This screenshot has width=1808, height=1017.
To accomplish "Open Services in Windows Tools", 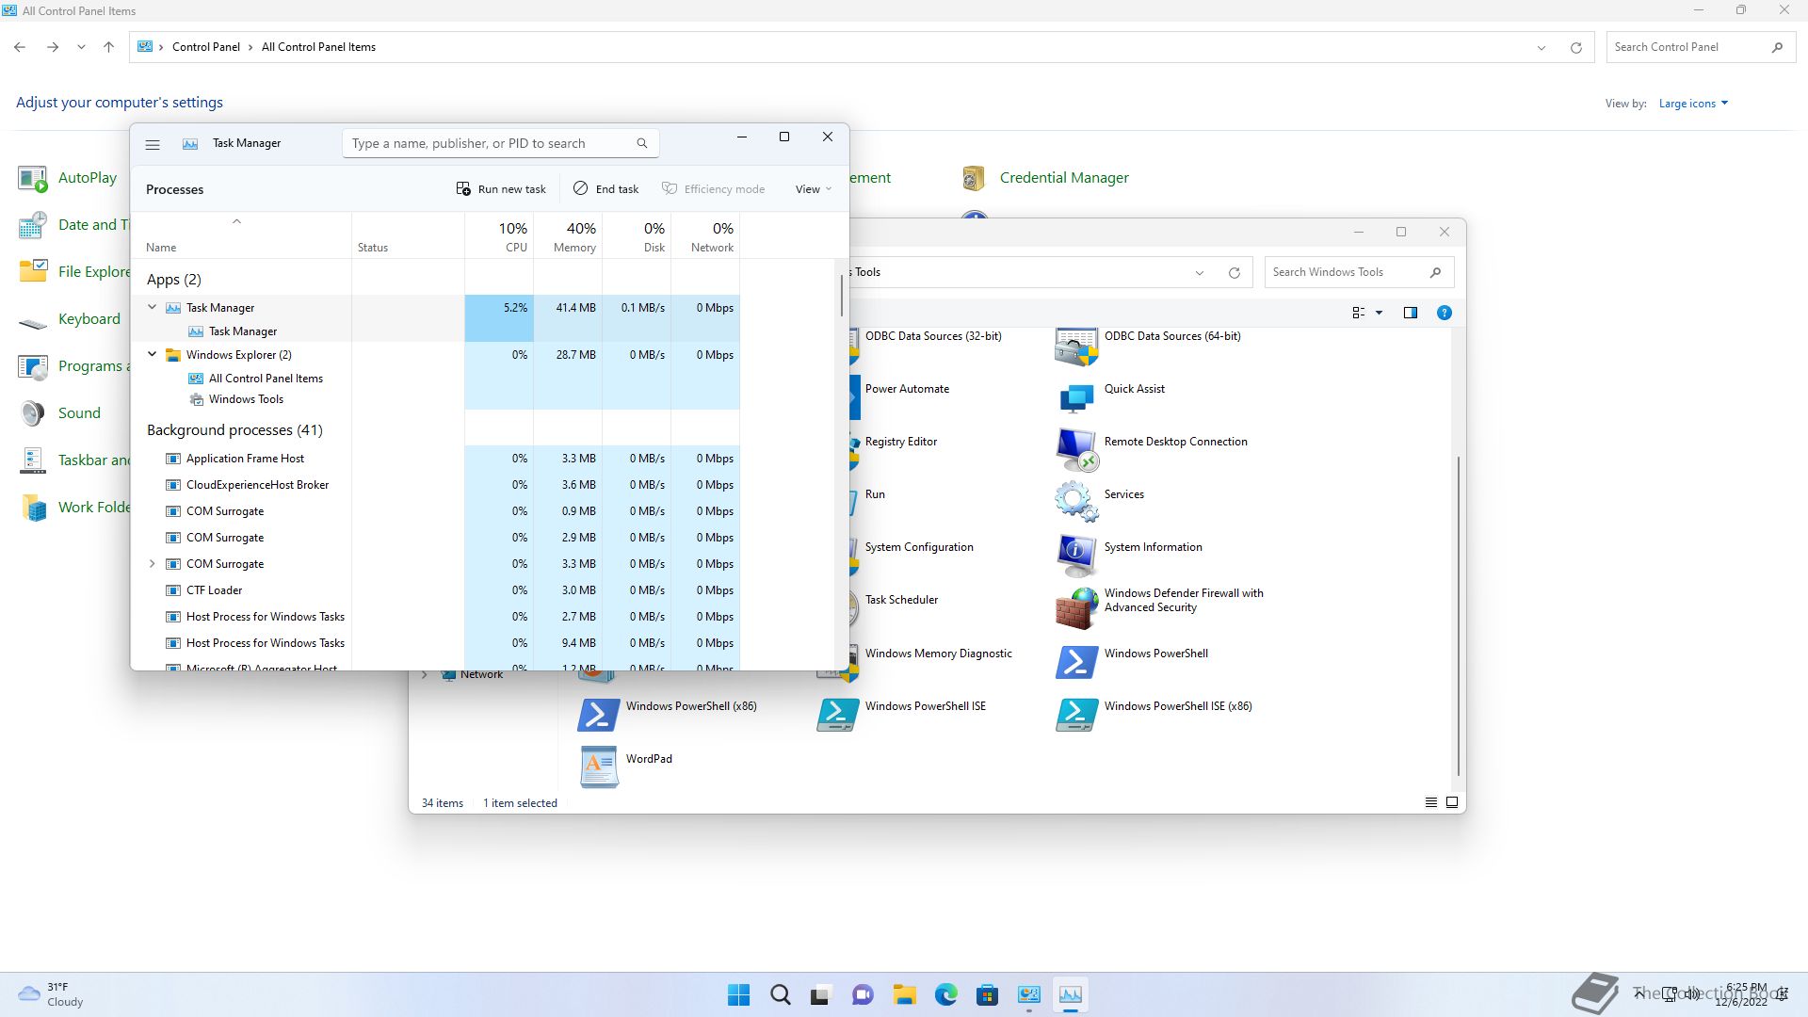I will pyautogui.click(x=1100, y=502).
